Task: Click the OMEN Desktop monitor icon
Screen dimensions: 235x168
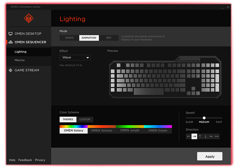Action: [x=10, y=34]
